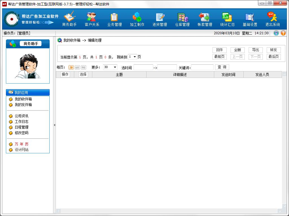Open the 跳转到 page number dropdown

(x=132, y=57)
